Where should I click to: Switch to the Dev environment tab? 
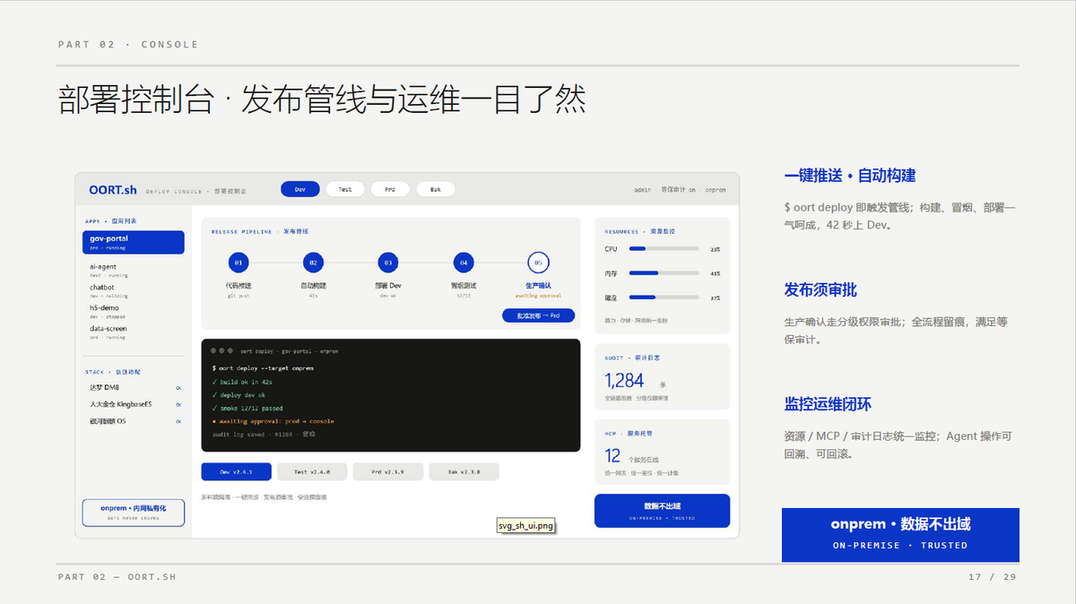pyautogui.click(x=300, y=189)
